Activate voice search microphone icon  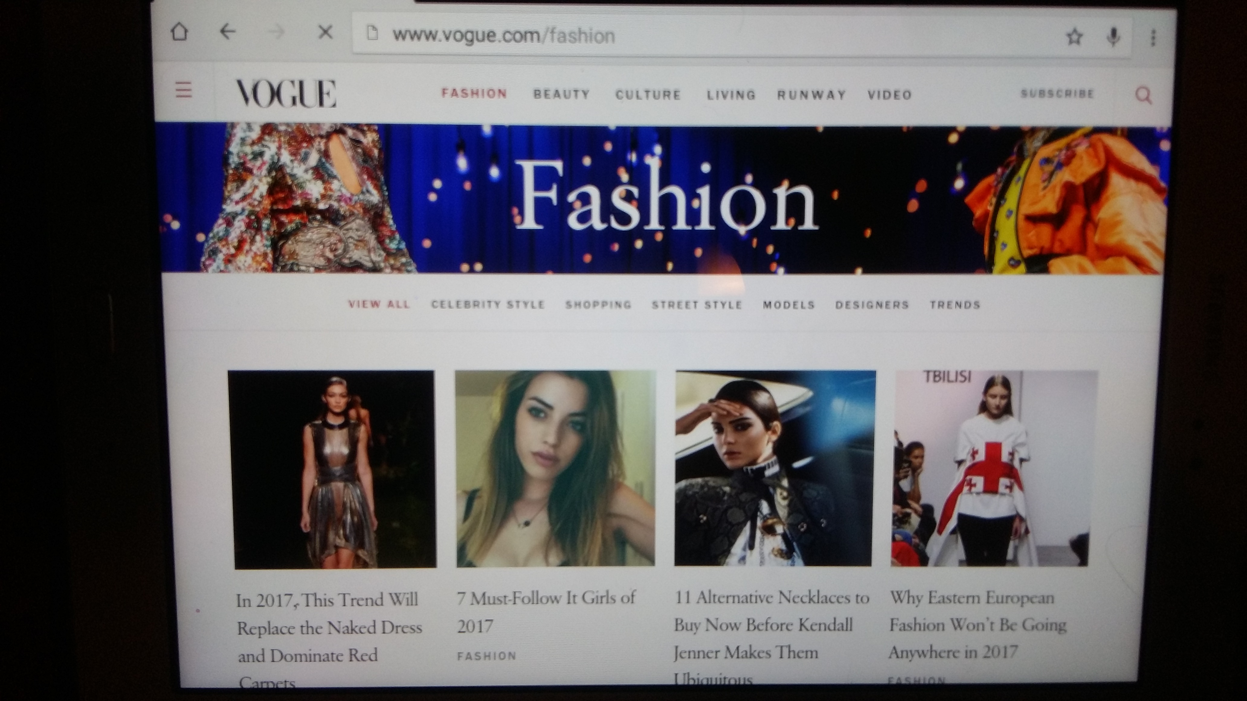click(1113, 37)
